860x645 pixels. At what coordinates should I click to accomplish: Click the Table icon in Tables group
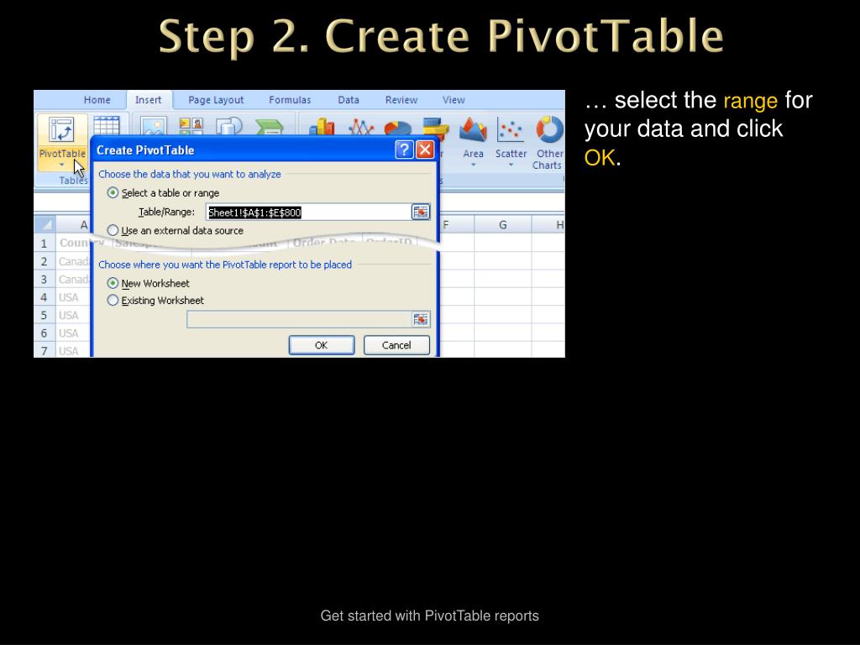[107, 126]
